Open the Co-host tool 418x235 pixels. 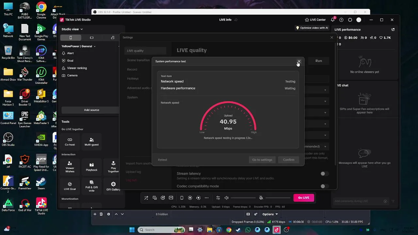click(70, 142)
